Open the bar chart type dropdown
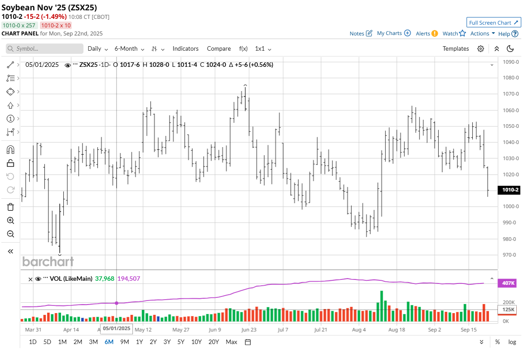528x353 pixels. [x=158, y=49]
